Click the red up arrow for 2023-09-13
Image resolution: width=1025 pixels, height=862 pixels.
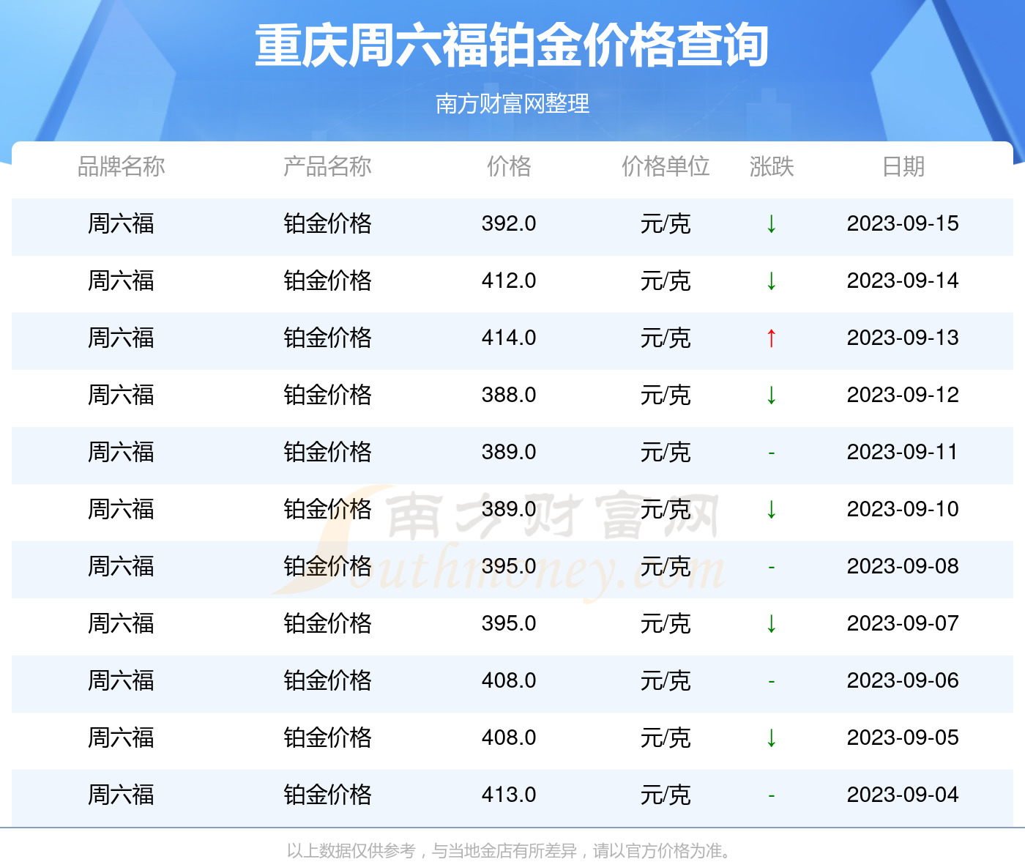771,338
